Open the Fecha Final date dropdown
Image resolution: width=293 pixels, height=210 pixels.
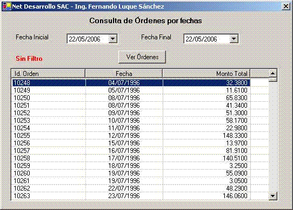coord(234,39)
